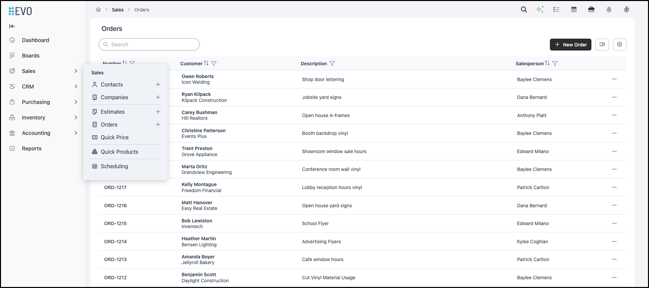Open row actions for ORD-1212
The width and height of the screenshot is (649, 288).
614,278
